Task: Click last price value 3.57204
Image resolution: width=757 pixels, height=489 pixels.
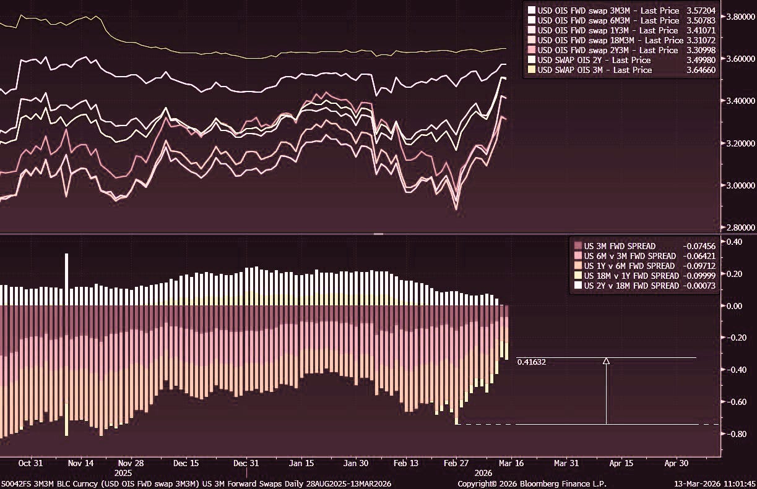Action: tap(700, 11)
